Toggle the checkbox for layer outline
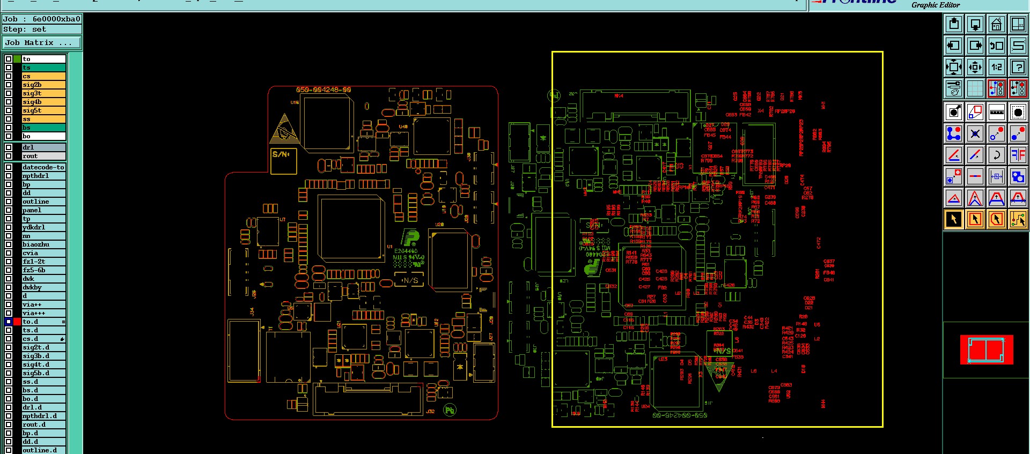Image resolution: width=1030 pixels, height=454 pixels. point(9,202)
